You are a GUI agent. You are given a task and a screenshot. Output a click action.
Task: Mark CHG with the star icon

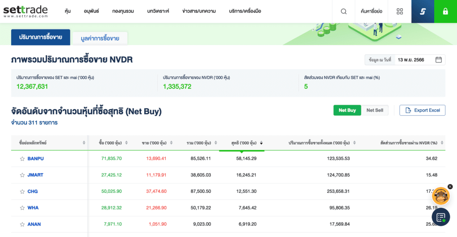(x=22, y=191)
